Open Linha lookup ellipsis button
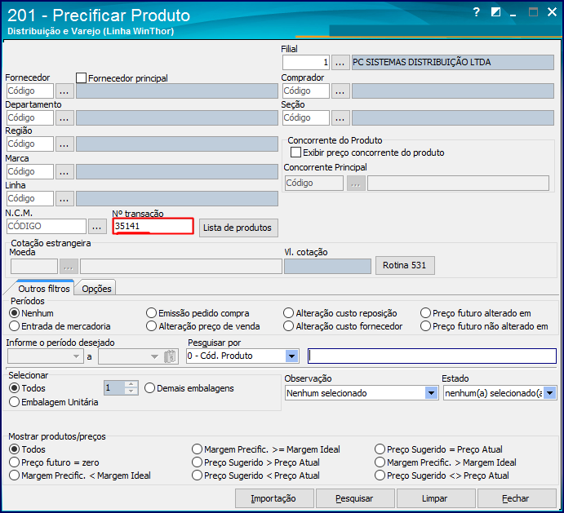The width and height of the screenshot is (564, 513). point(64,199)
